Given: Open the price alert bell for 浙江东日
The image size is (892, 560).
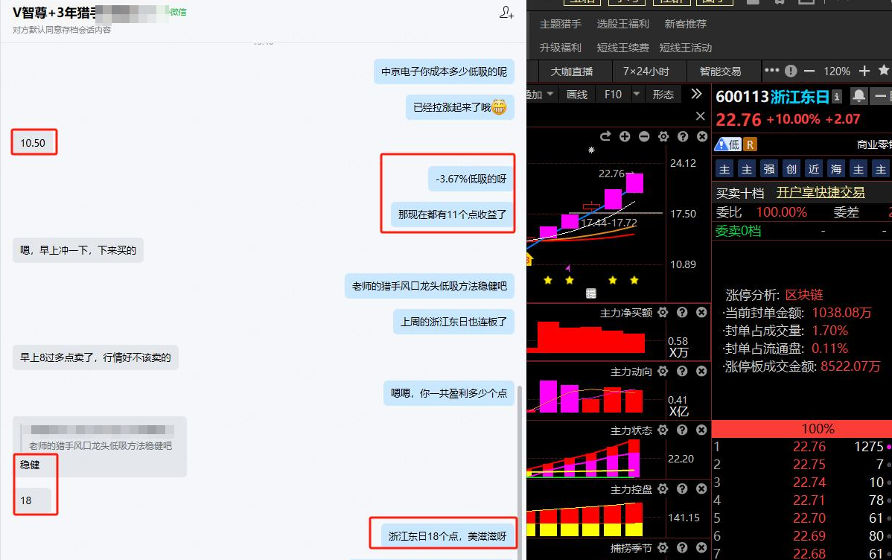Looking at the screenshot, I should point(858,96).
